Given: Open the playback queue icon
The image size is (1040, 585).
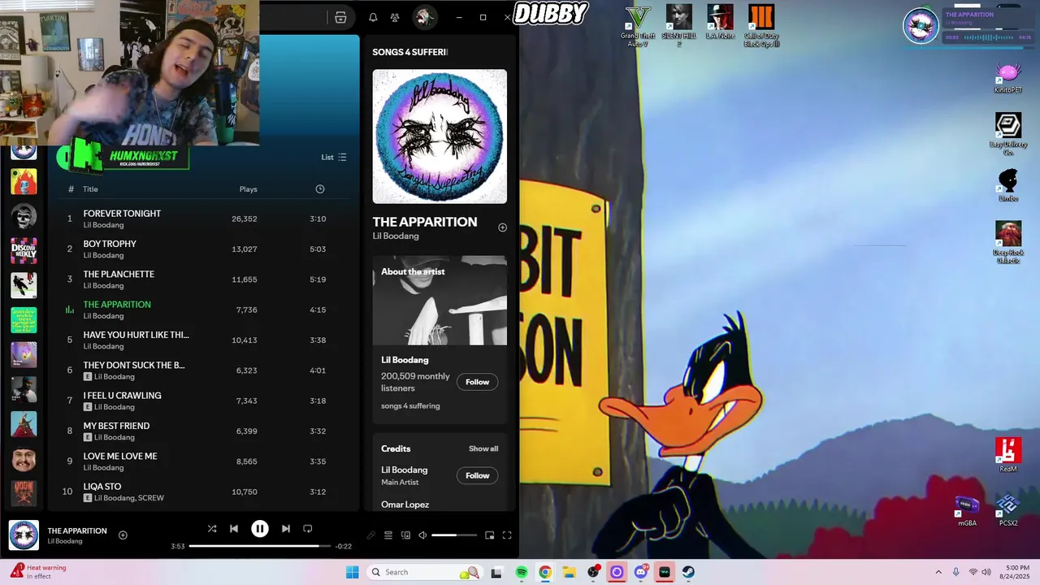Looking at the screenshot, I should 388,535.
